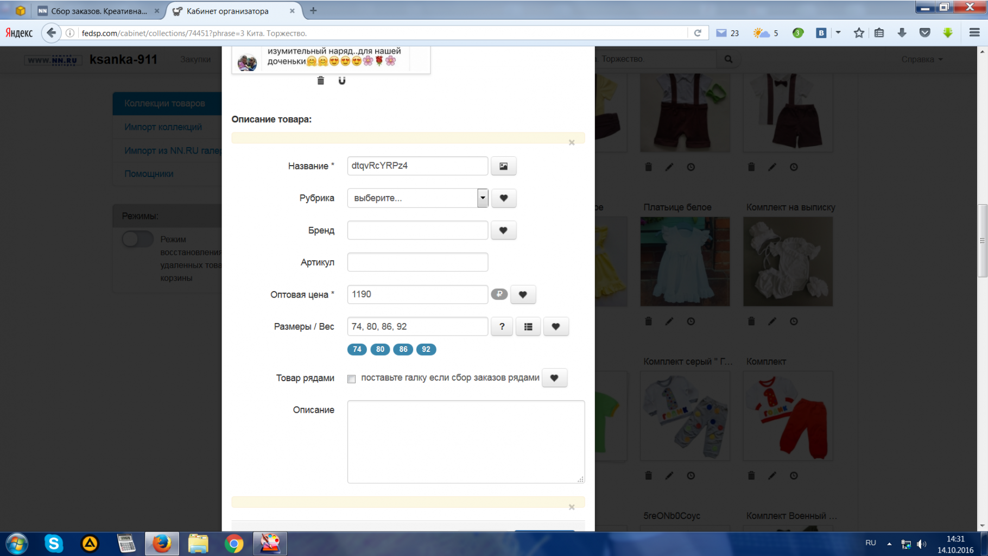Open Комплект на выписку product thumbnail
This screenshot has width=988, height=556.
(788, 262)
